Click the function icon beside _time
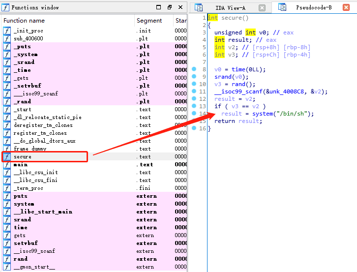This screenshot has height=272, width=357. [x=7, y=70]
